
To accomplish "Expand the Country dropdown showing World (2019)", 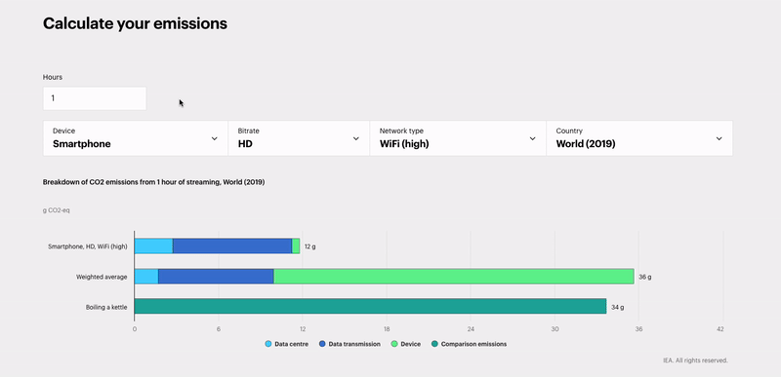I will pyautogui.click(x=639, y=138).
